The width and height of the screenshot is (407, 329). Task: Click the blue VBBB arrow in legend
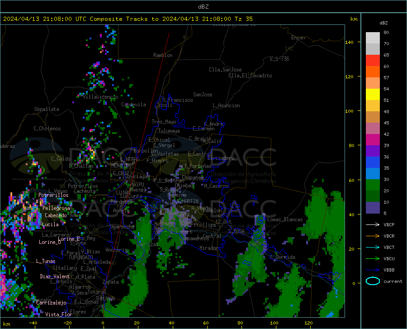tap(373, 270)
